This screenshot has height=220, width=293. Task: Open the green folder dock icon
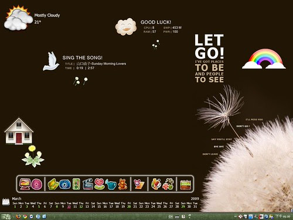53,184
